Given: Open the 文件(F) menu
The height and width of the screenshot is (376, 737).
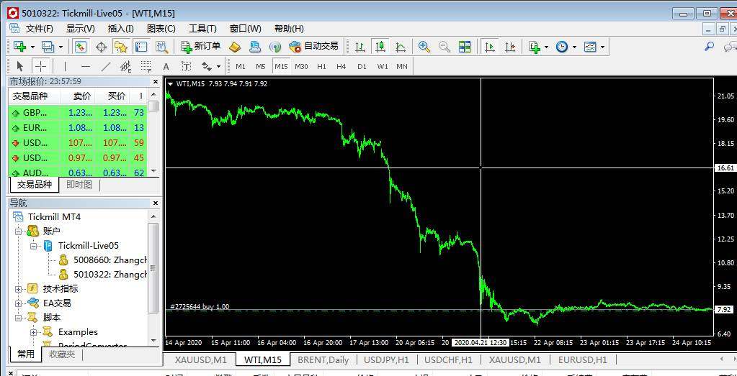Looking at the screenshot, I should pyautogui.click(x=39, y=29).
